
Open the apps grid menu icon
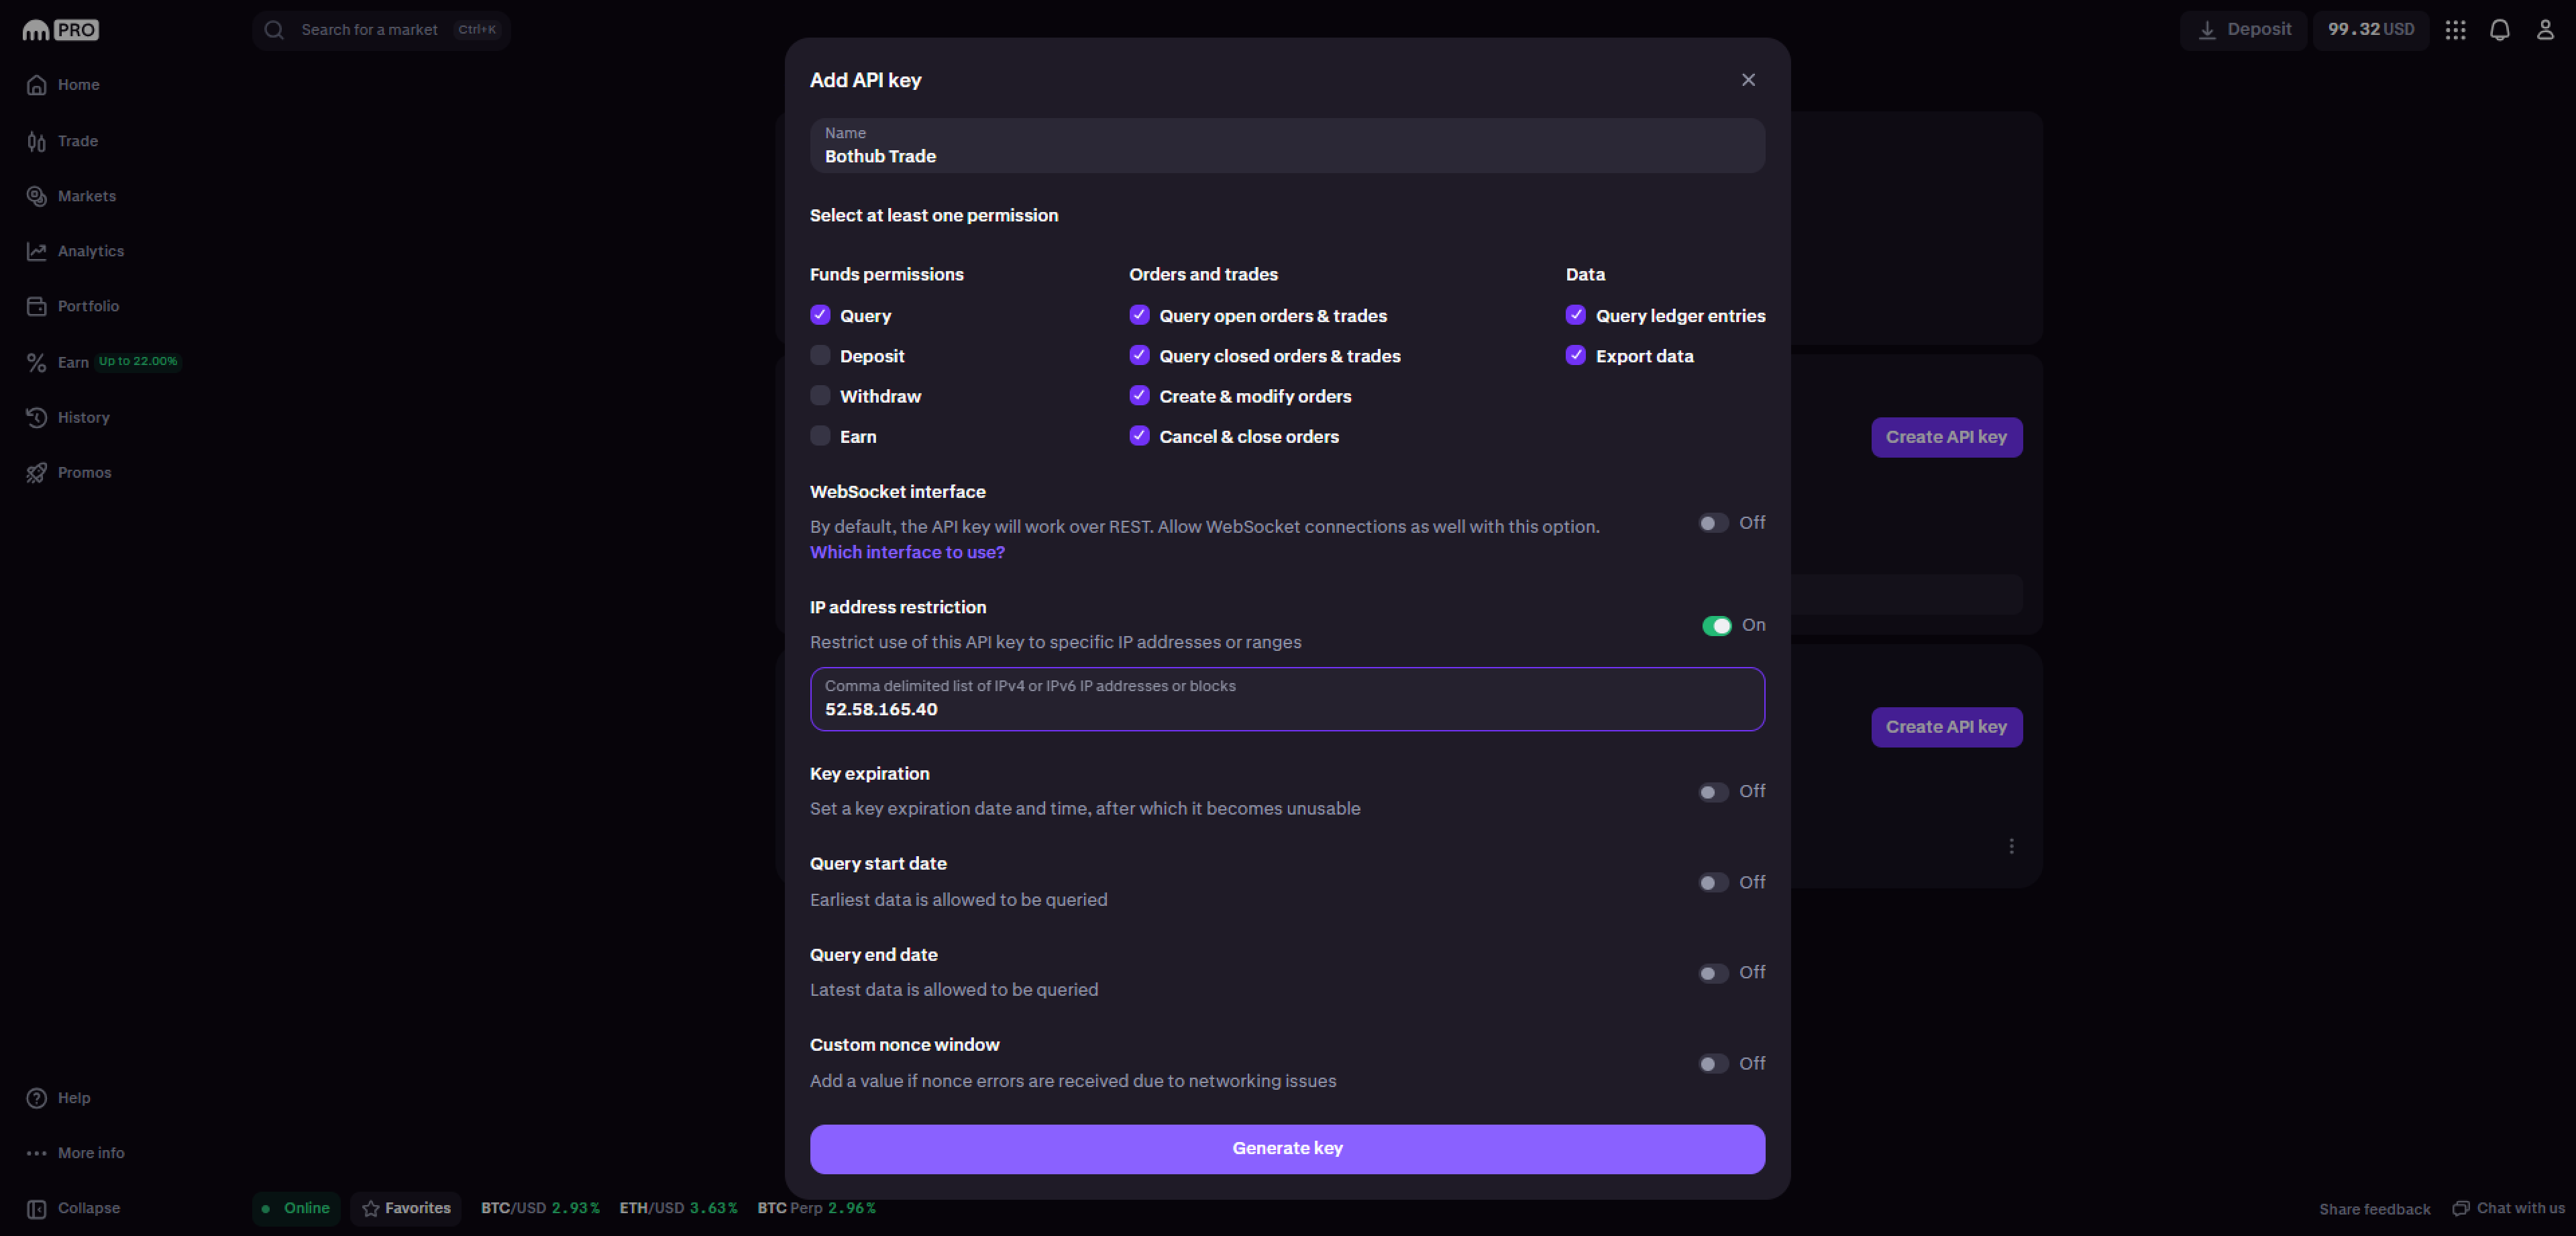pyautogui.click(x=2455, y=30)
